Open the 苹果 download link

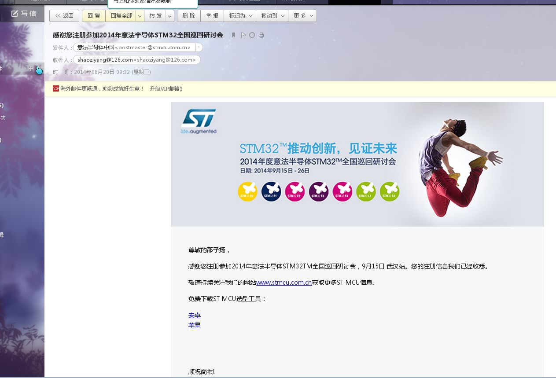click(x=195, y=325)
